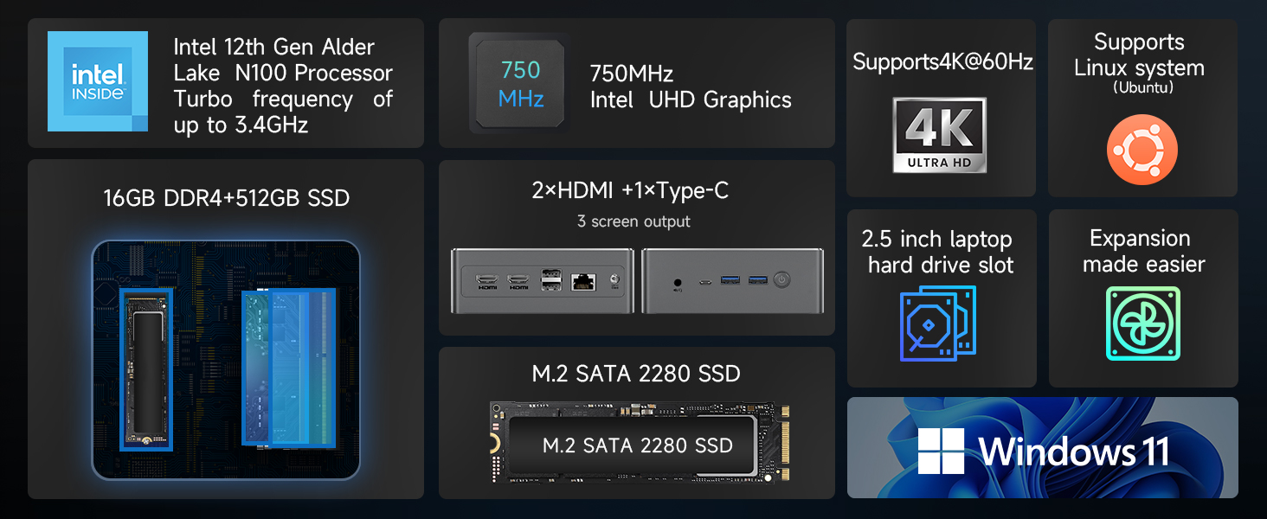Click the "Supports4K@60Hz" text
The image size is (1267, 519).
coord(942,62)
